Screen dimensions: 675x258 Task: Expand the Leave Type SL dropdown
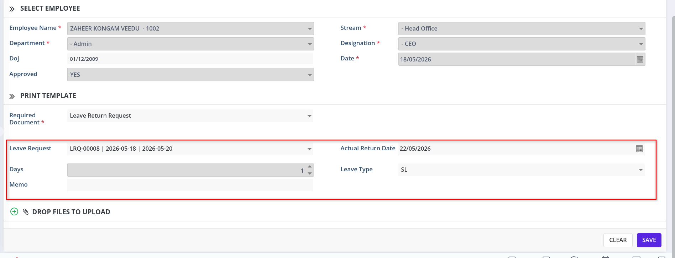pyautogui.click(x=522, y=170)
